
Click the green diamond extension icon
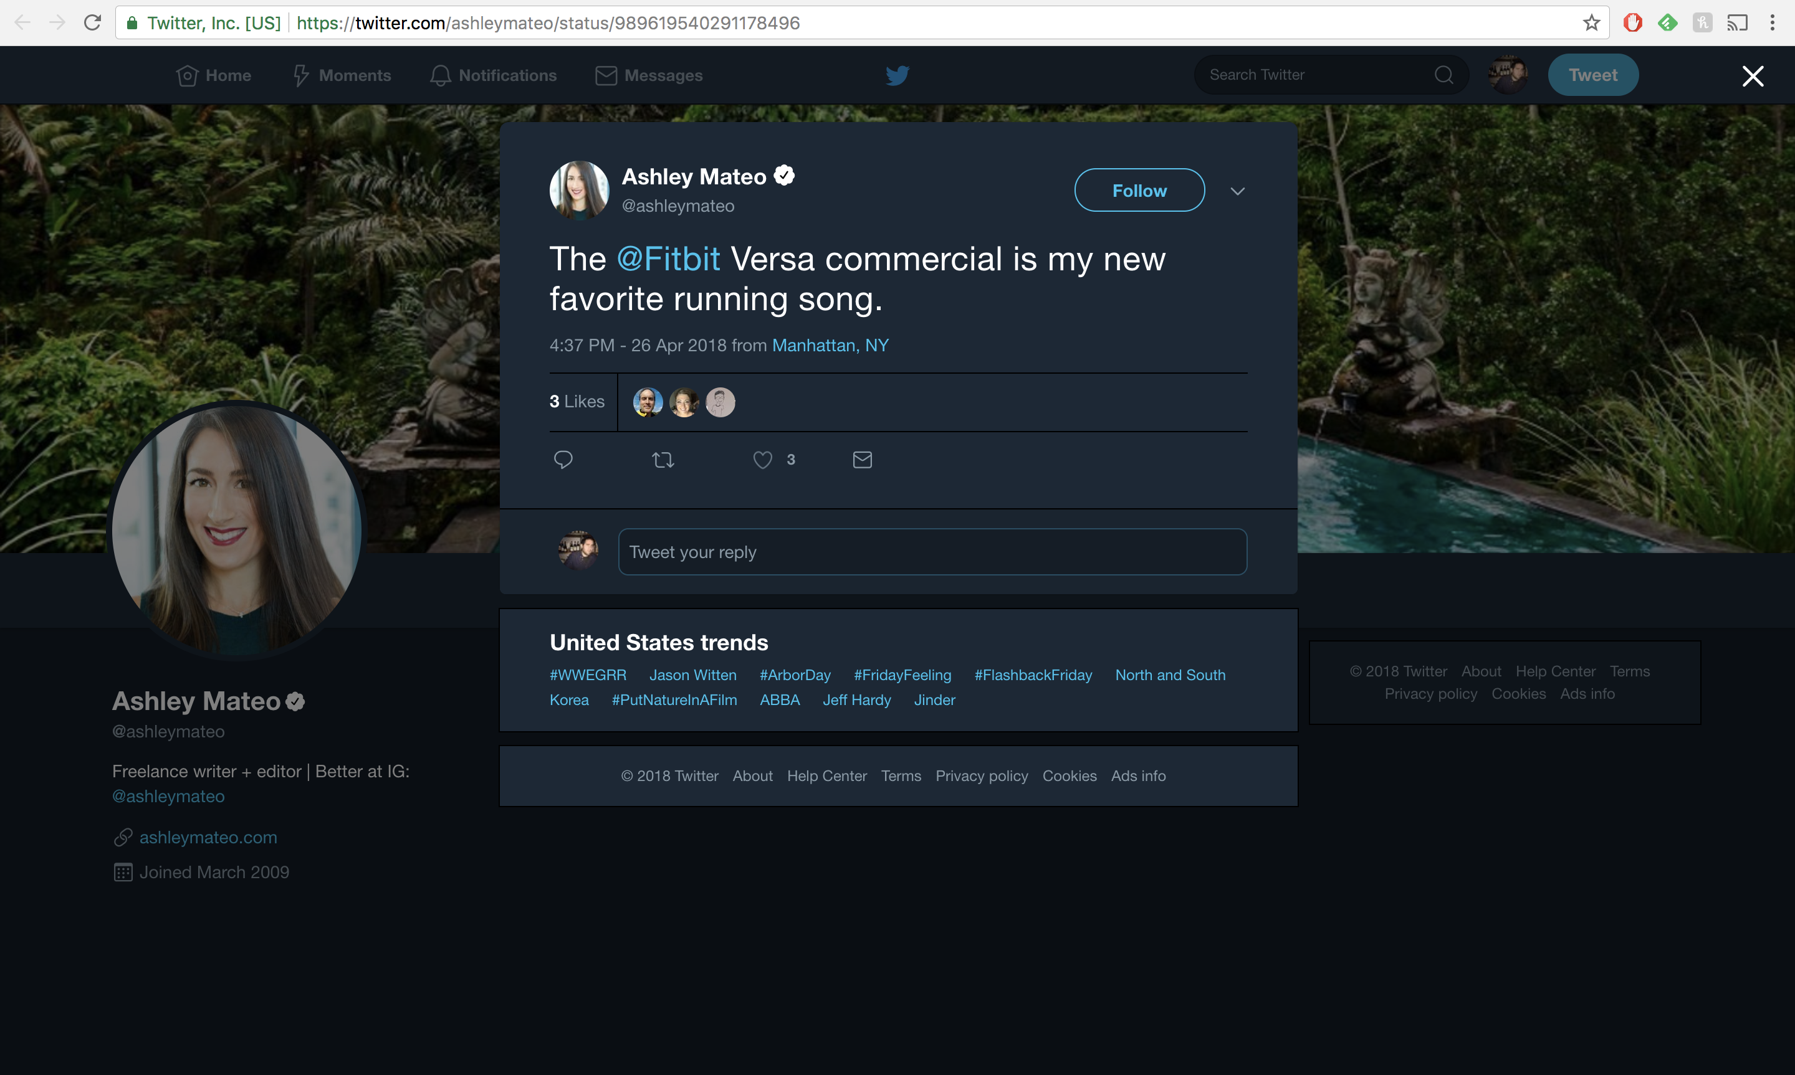[1667, 22]
